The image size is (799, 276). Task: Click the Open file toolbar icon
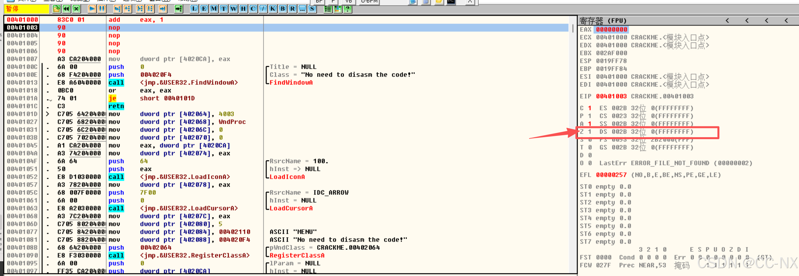coord(56,9)
